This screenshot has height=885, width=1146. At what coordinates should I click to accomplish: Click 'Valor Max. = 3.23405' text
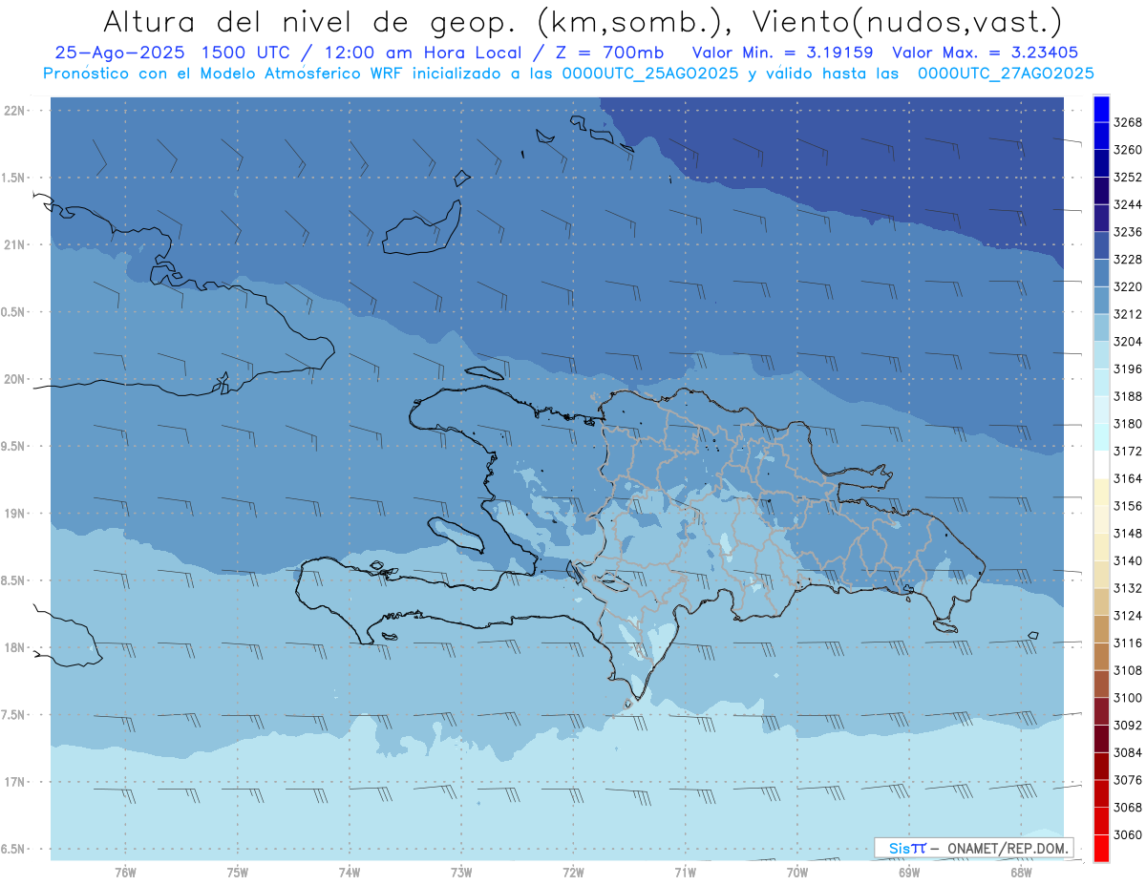986,53
